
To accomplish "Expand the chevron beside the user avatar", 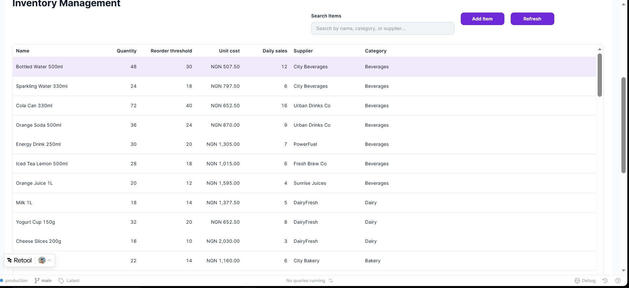I will (49, 260).
